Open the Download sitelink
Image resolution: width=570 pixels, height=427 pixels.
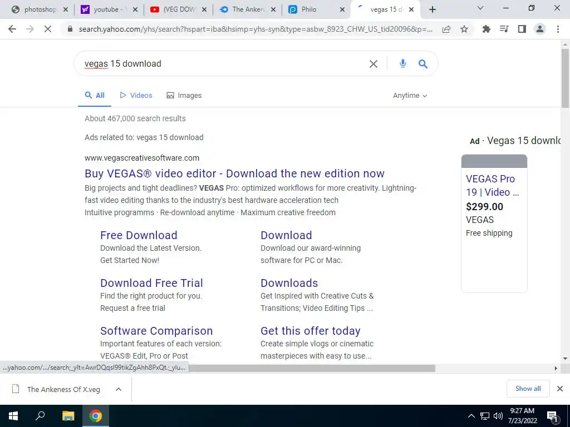(286, 235)
